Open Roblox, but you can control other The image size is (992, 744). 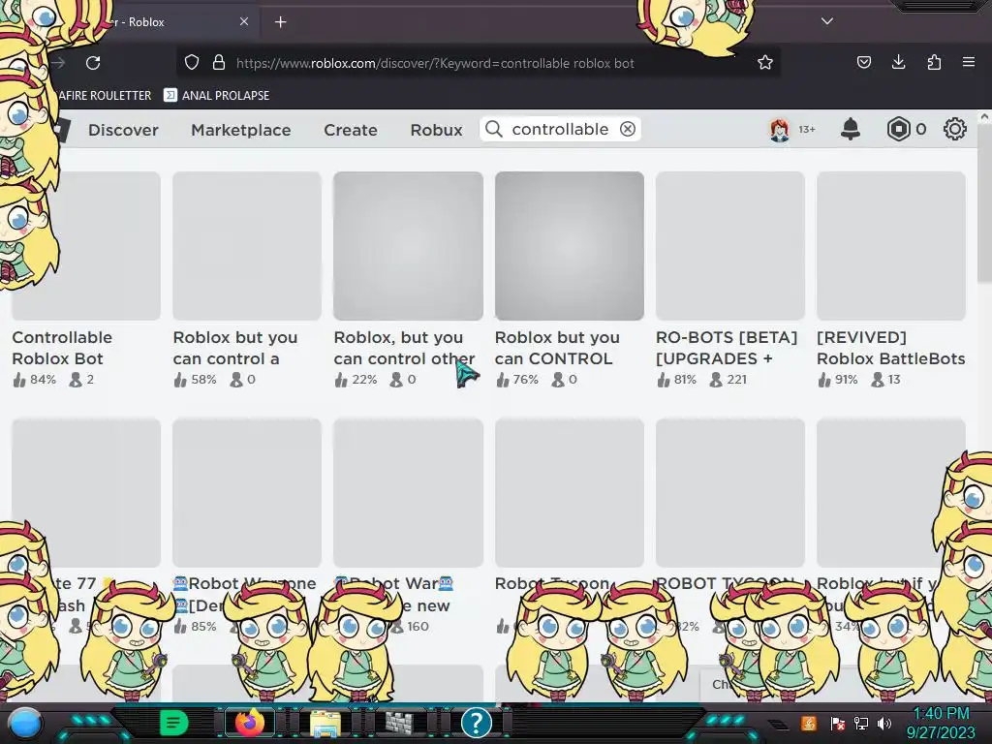(x=404, y=348)
